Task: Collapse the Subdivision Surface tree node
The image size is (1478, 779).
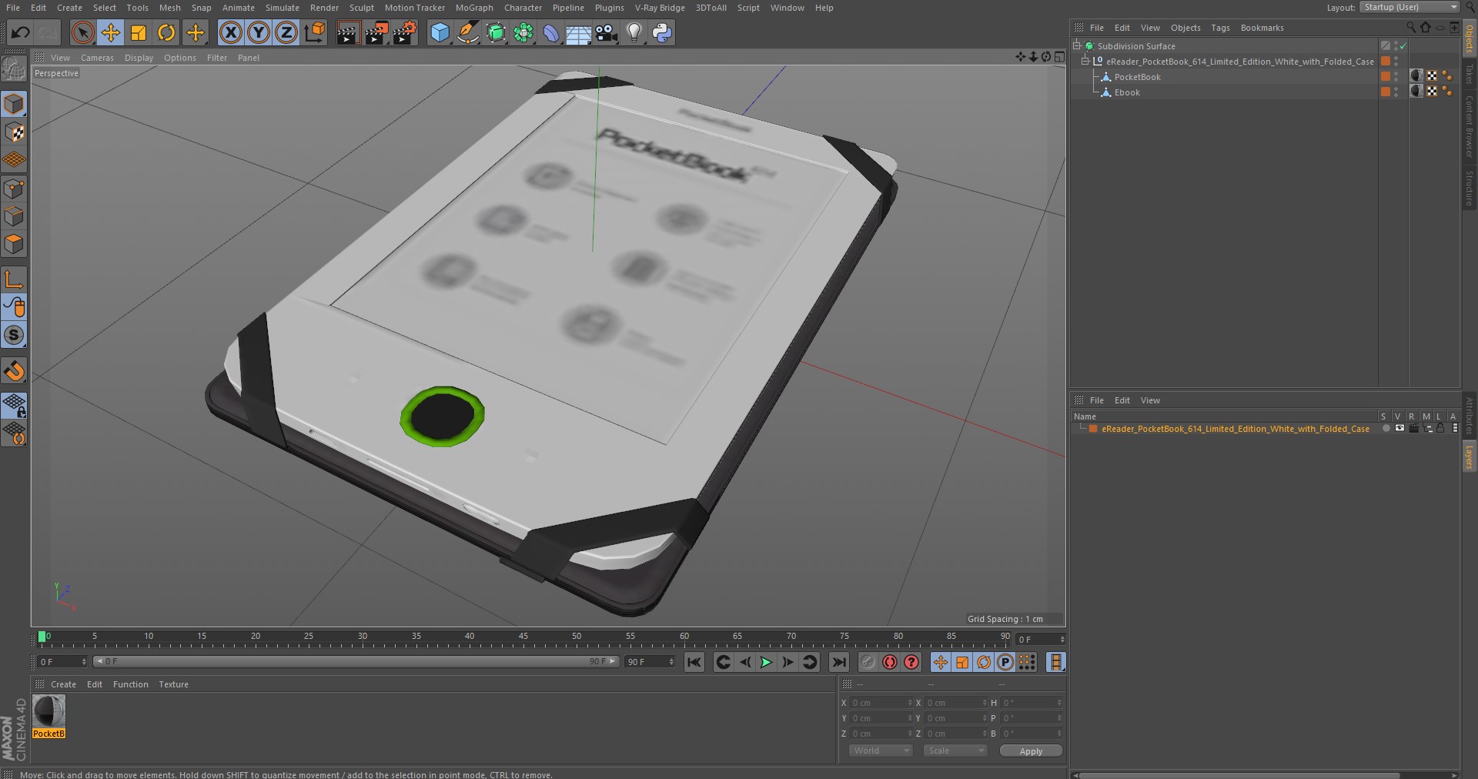Action: point(1077,46)
